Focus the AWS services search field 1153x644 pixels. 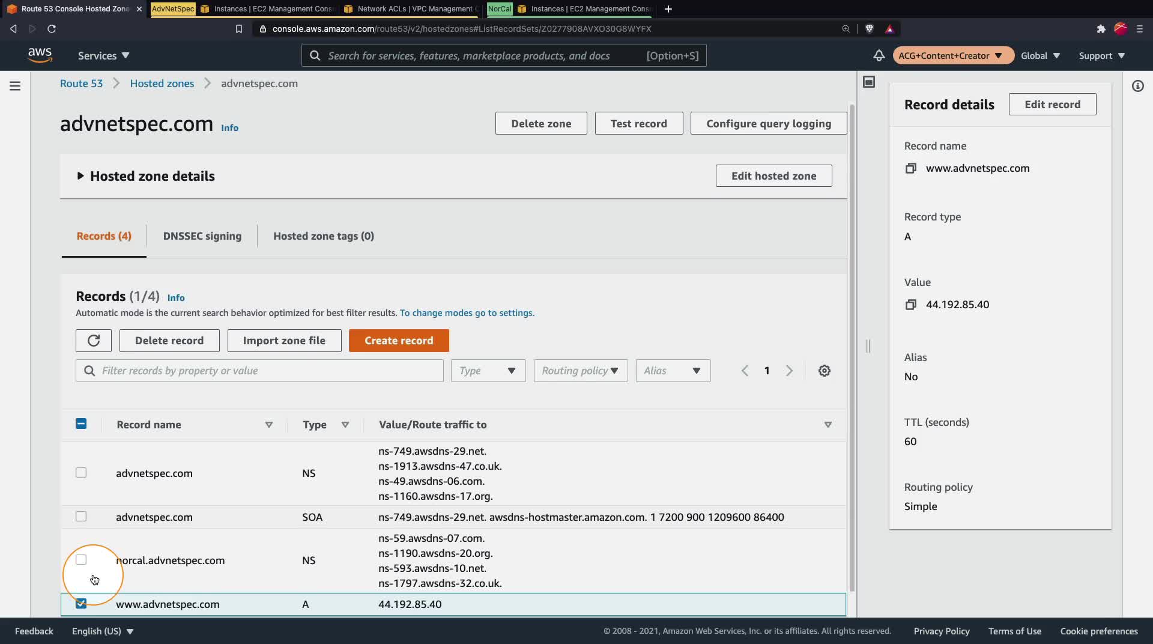click(x=504, y=55)
